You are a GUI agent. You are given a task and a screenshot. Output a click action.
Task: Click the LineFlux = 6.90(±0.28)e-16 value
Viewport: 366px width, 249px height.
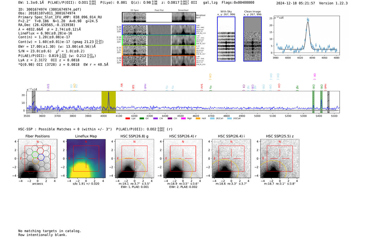[x=45, y=33]
